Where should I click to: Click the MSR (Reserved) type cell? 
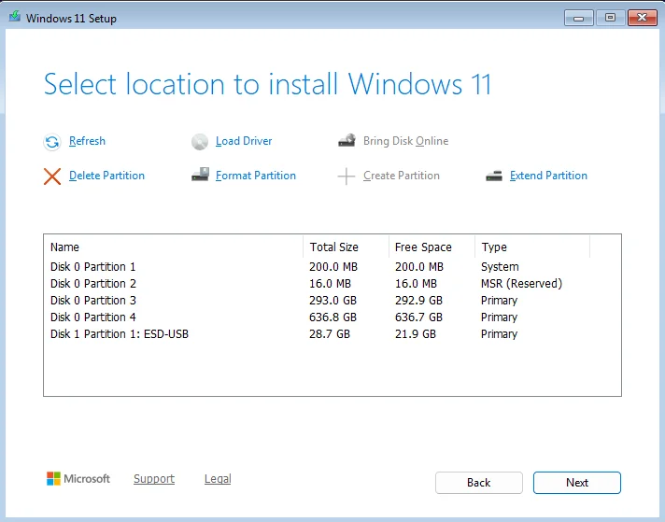click(x=522, y=283)
